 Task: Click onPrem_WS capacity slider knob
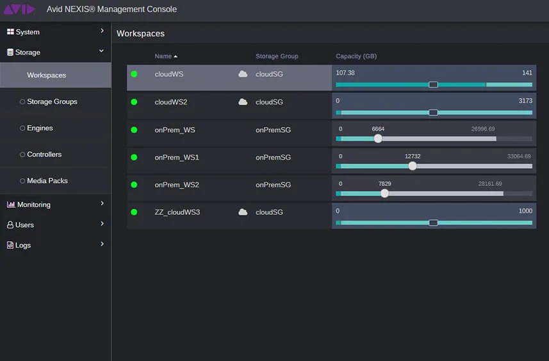378,139
